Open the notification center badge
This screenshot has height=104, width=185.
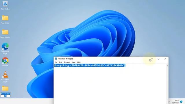coord(181,102)
